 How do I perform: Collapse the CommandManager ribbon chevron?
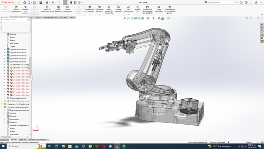click(x=262, y=14)
